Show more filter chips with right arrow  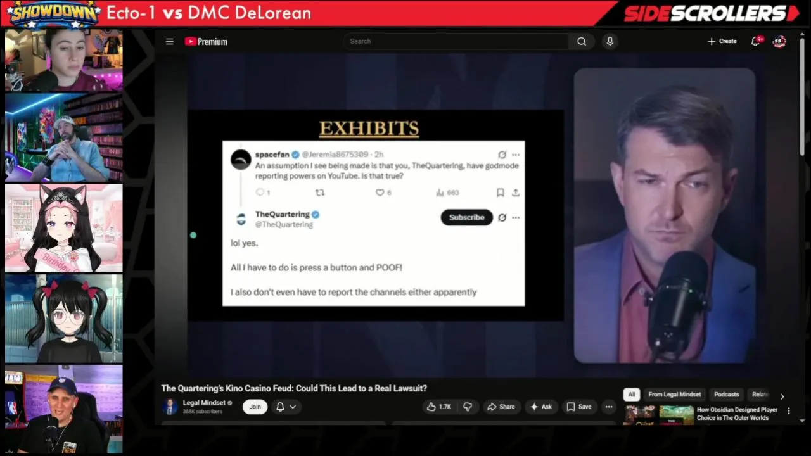(782, 396)
